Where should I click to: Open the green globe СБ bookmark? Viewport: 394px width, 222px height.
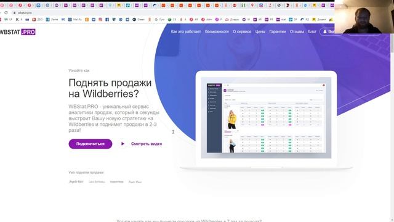pos(172,19)
